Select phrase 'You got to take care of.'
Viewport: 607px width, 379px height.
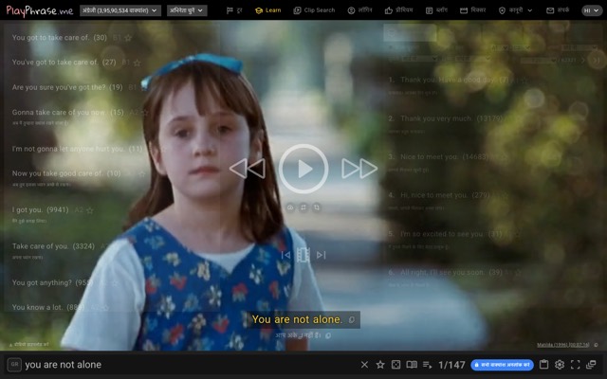59,38
